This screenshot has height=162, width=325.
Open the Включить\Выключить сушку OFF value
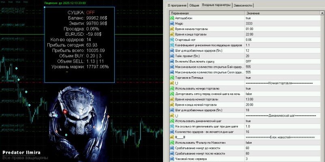point(282,61)
